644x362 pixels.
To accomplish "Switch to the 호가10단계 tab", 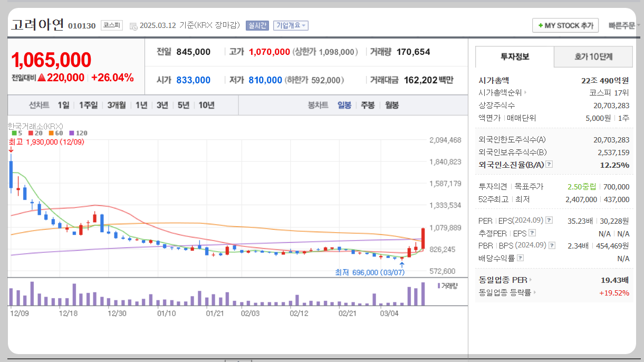I will pyautogui.click(x=593, y=56).
